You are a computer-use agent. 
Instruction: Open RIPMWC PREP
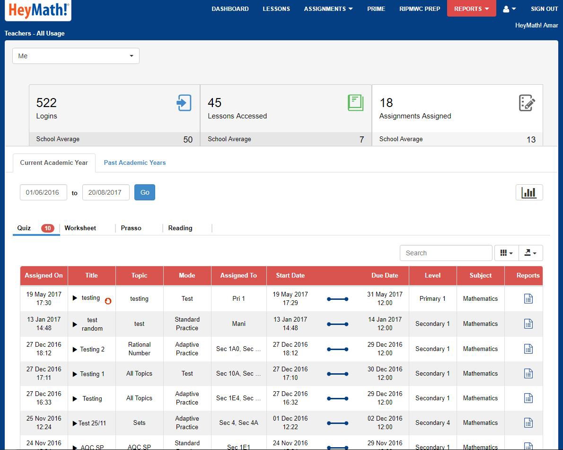click(420, 9)
